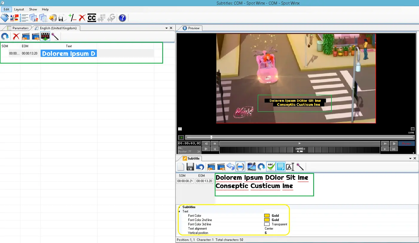This screenshot has width=419, height=243.
Task: Open the Layout menu
Action: point(19,9)
